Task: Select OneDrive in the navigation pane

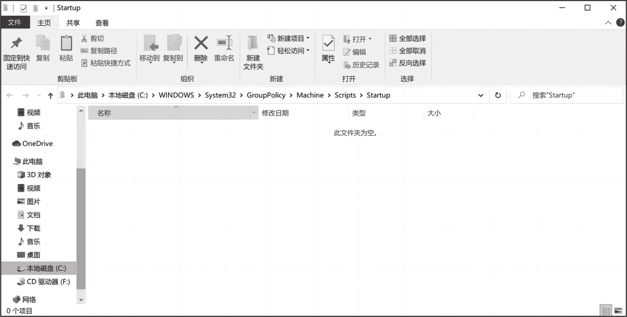Action: coord(33,144)
